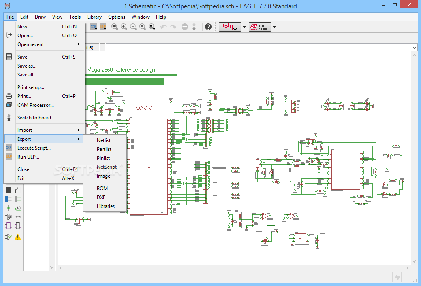Expand the Import submenu
421x286 pixels.
pyautogui.click(x=78, y=130)
